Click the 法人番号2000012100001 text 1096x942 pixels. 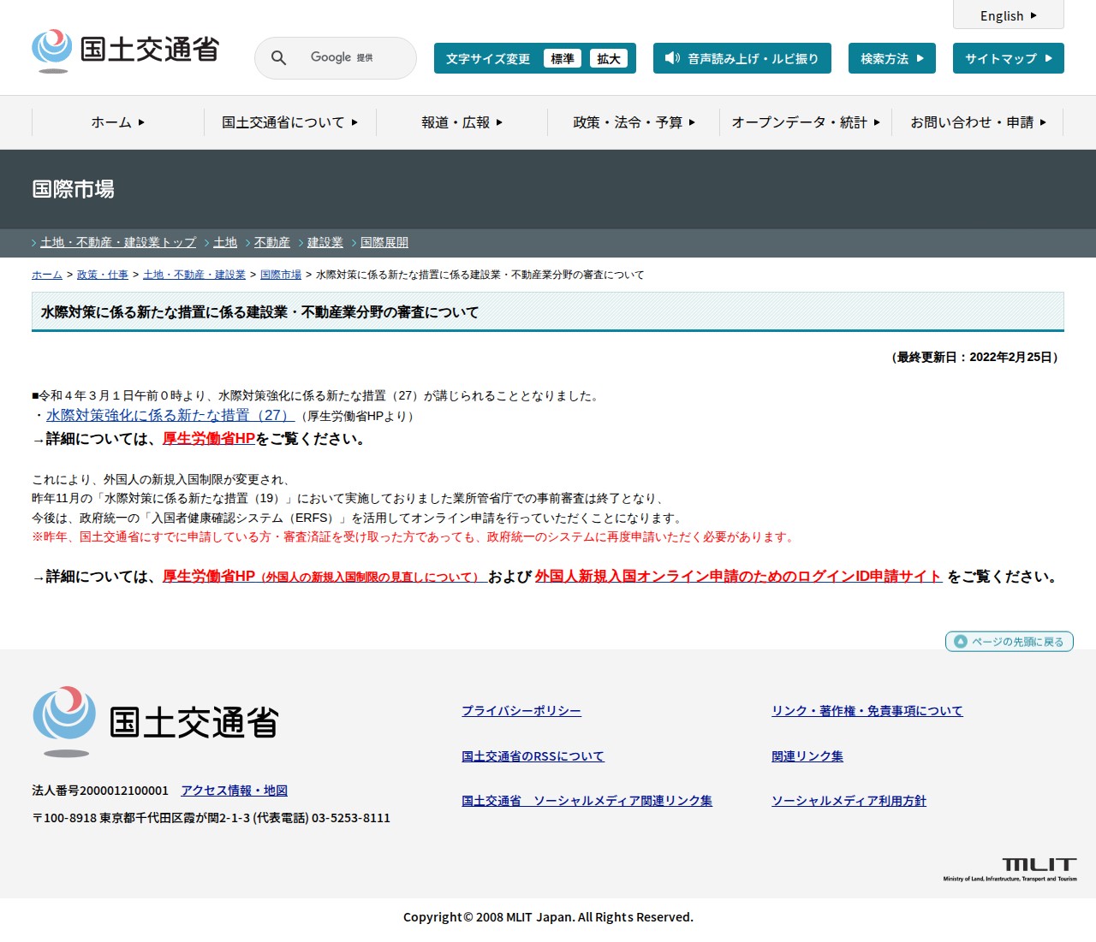pos(100,791)
